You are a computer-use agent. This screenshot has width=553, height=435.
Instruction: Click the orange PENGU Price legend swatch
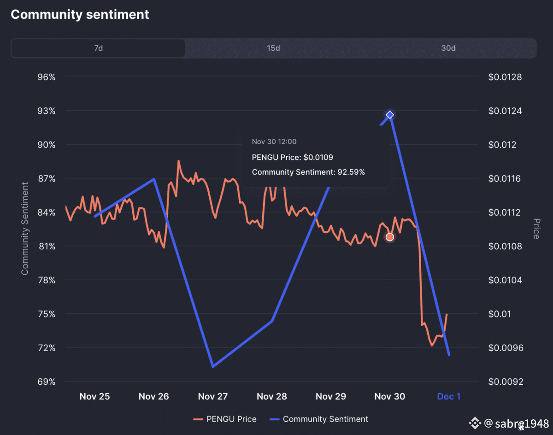(x=198, y=419)
